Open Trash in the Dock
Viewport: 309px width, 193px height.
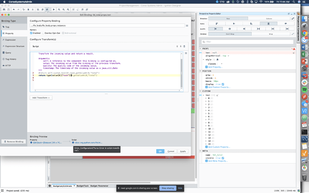305,177
